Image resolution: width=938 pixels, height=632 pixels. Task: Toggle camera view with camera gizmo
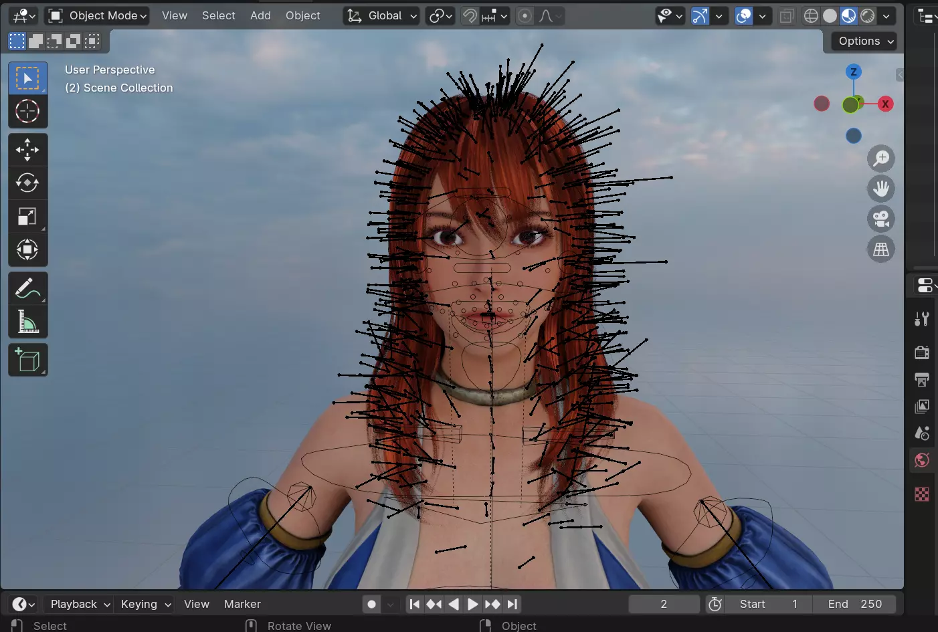click(881, 219)
